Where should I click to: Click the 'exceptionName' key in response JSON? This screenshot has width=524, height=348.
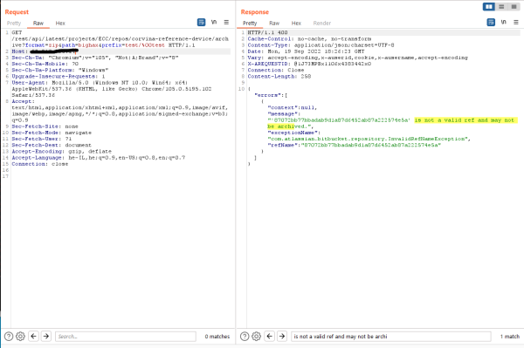click(294, 133)
